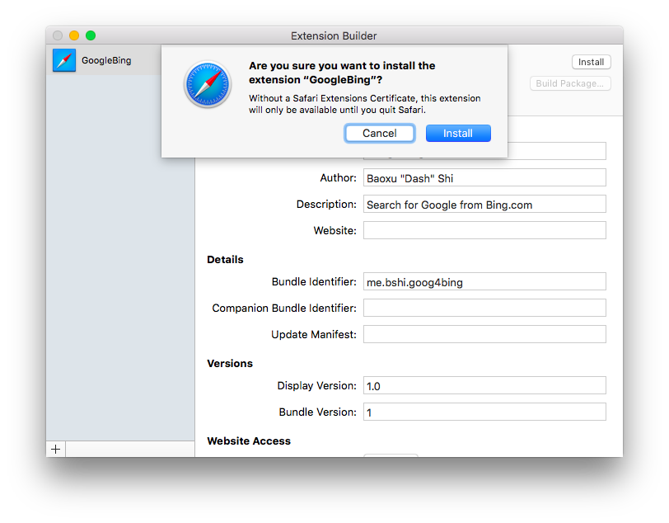669x523 pixels.
Task: Click the Update Manifest label
Action: point(314,334)
